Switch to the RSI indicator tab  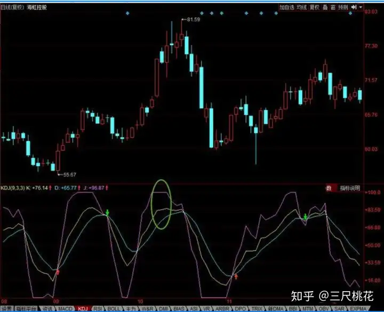click(x=98, y=309)
